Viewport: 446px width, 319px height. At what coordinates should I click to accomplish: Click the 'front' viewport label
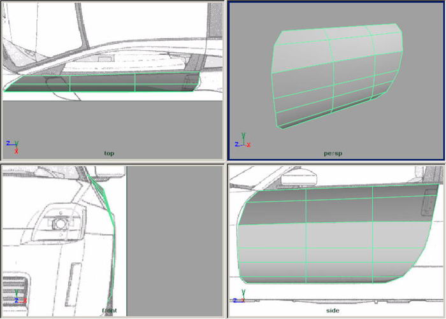click(x=109, y=311)
